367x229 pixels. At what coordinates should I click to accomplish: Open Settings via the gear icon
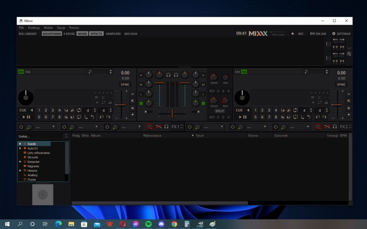tap(341, 34)
